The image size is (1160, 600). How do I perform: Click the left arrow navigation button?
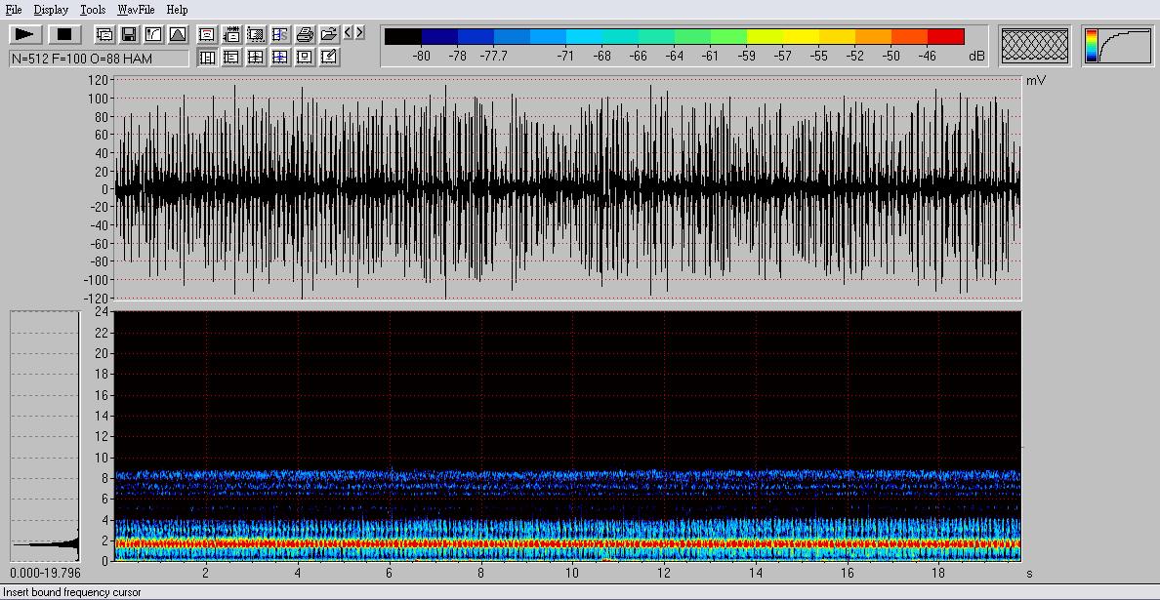[x=348, y=33]
